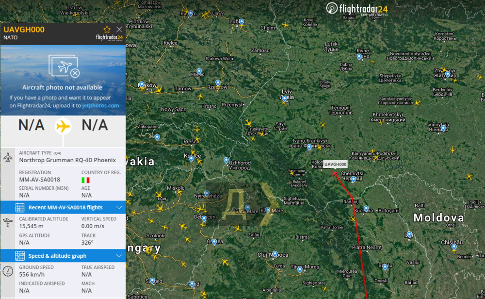Expand Speed & altitude graph section

[x=63, y=256]
